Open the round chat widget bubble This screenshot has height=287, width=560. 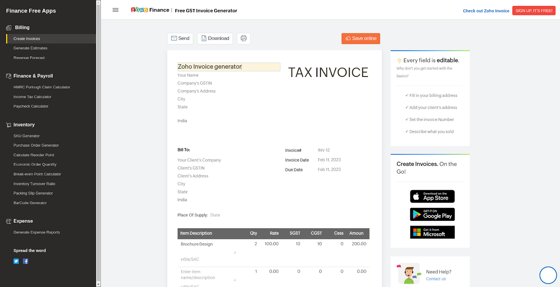[x=548, y=275]
